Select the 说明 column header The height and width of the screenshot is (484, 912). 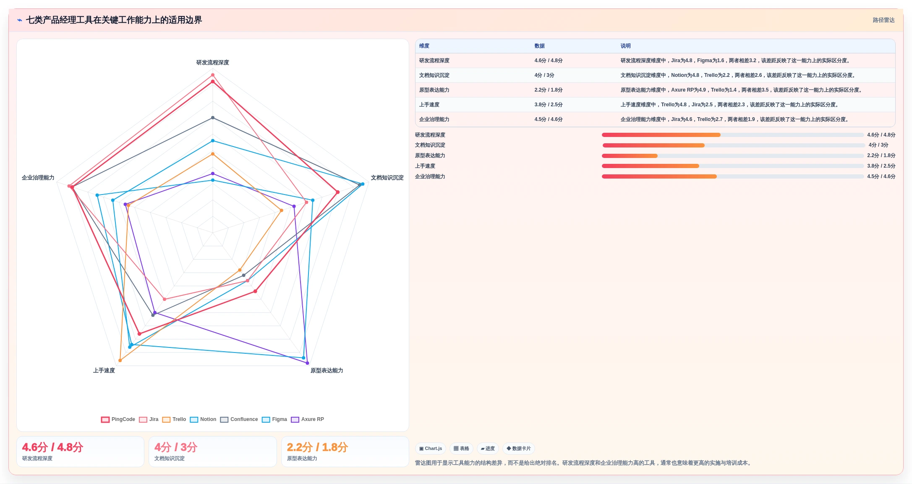[x=625, y=46]
